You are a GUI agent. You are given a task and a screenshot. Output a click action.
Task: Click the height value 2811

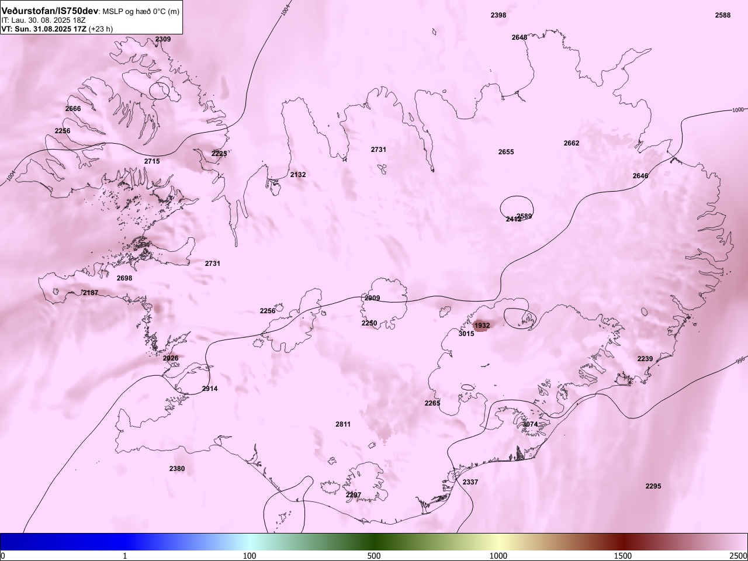pos(343,424)
